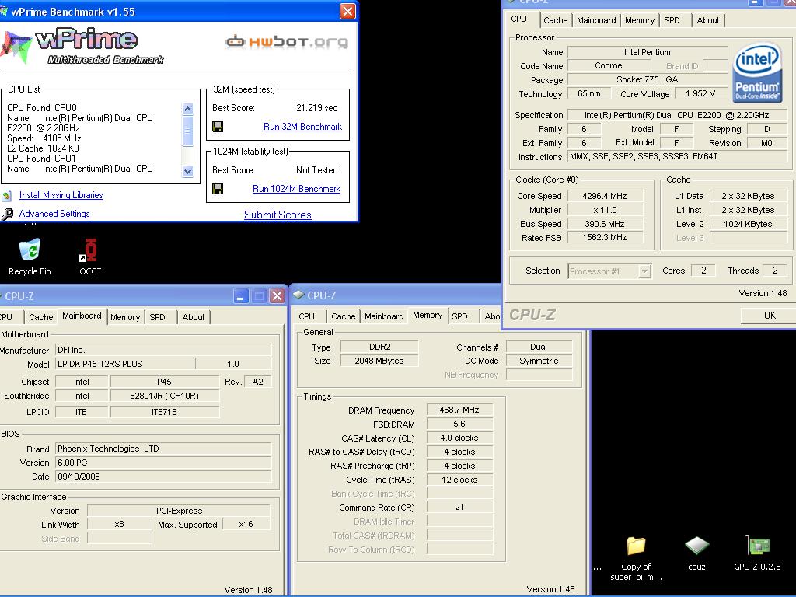The width and height of the screenshot is (796, 597).
Task: Switch to SPD tab in processor CPU-Z window
Action: tap(672, 20)
